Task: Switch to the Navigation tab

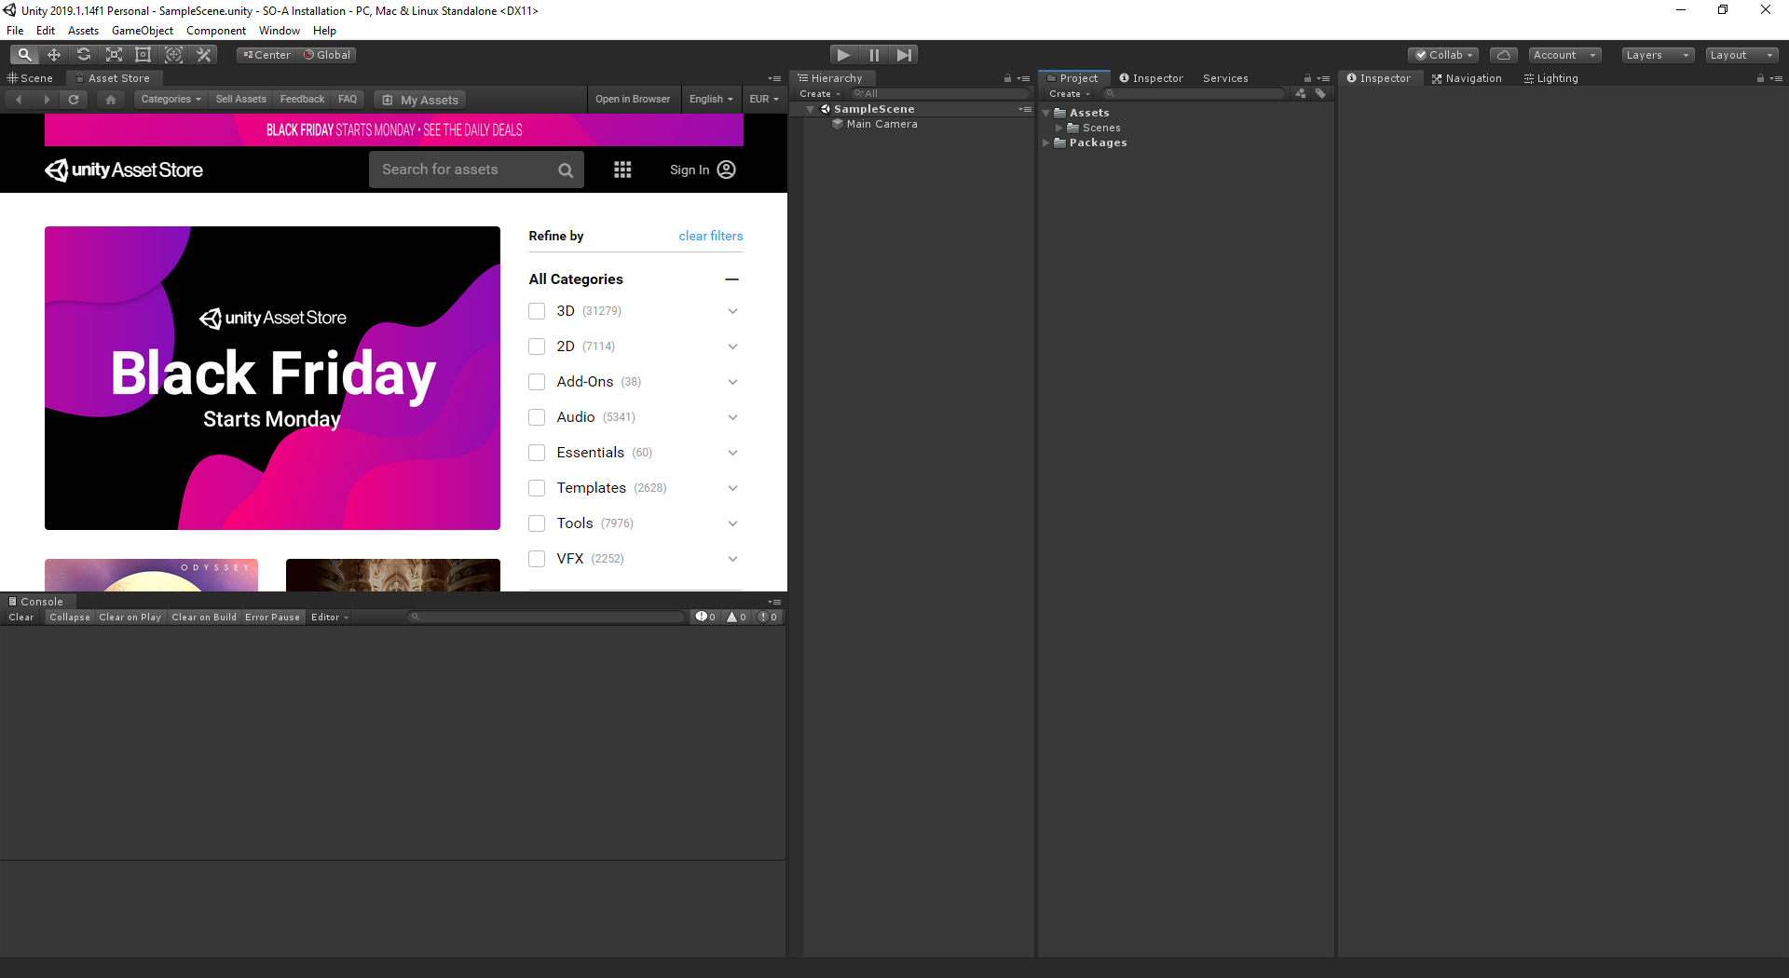Action: coord(1467,78)
